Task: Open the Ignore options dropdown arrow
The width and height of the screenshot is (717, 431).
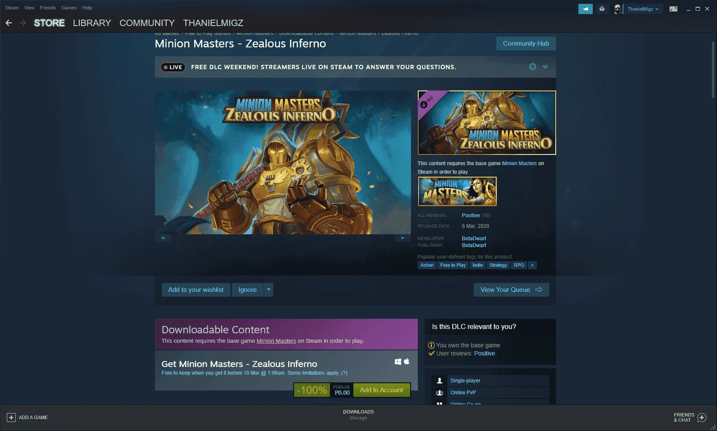Action: [x=268, y=290]
